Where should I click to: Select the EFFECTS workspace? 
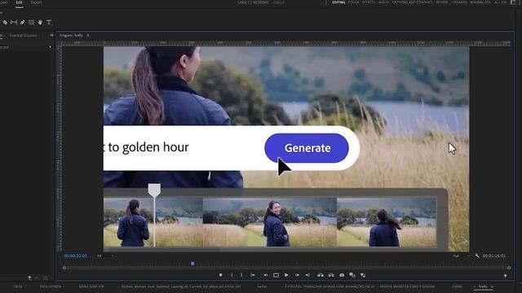(x=369, y=2)
